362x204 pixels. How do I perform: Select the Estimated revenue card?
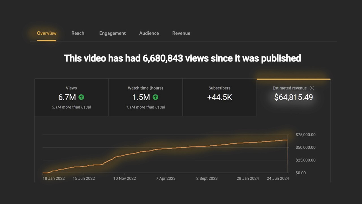click(x=294, y=97)
